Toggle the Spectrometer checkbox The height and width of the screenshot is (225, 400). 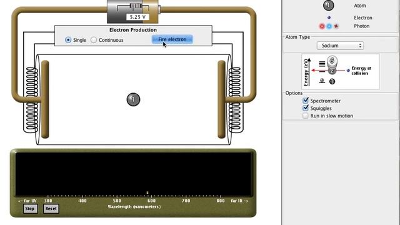pyautogui.click(x=306, y=101)
